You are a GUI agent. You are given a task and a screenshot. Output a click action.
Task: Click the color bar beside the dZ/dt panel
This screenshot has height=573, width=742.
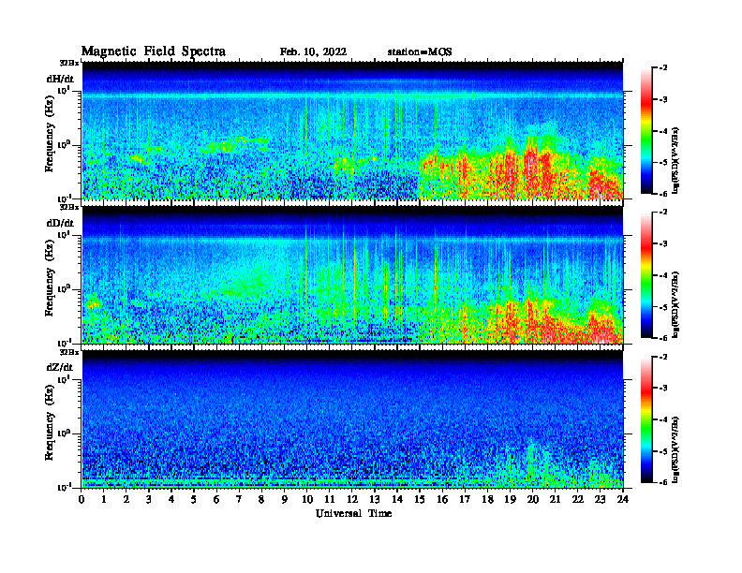click(646, 419)
